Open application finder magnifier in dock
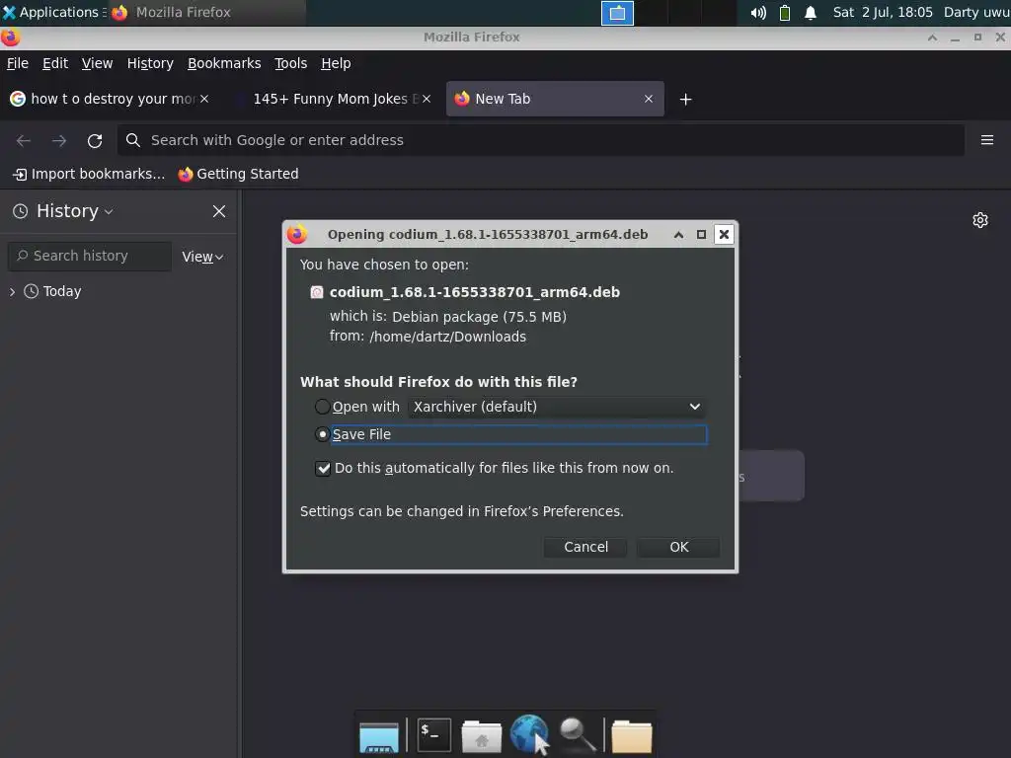Image resolution: width=1011 pixels, height=758 pixels. click(577, 734)
